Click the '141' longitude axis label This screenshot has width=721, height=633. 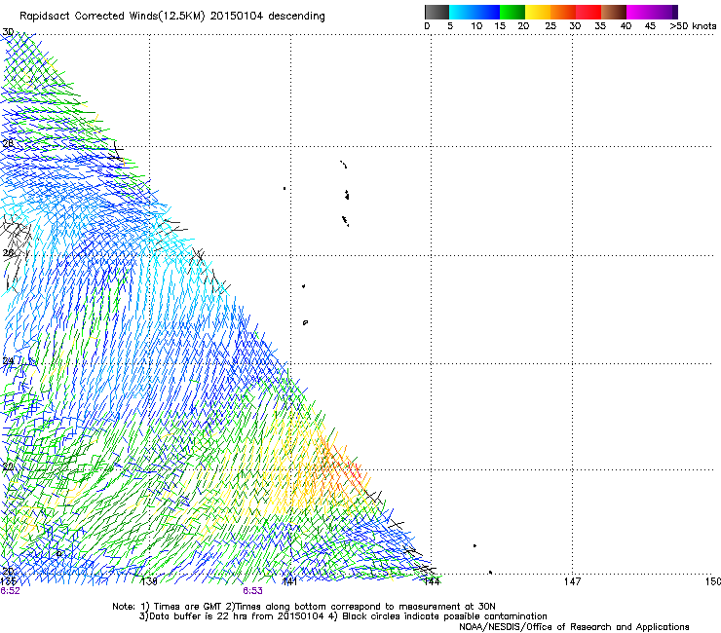[x=289, y=581]
